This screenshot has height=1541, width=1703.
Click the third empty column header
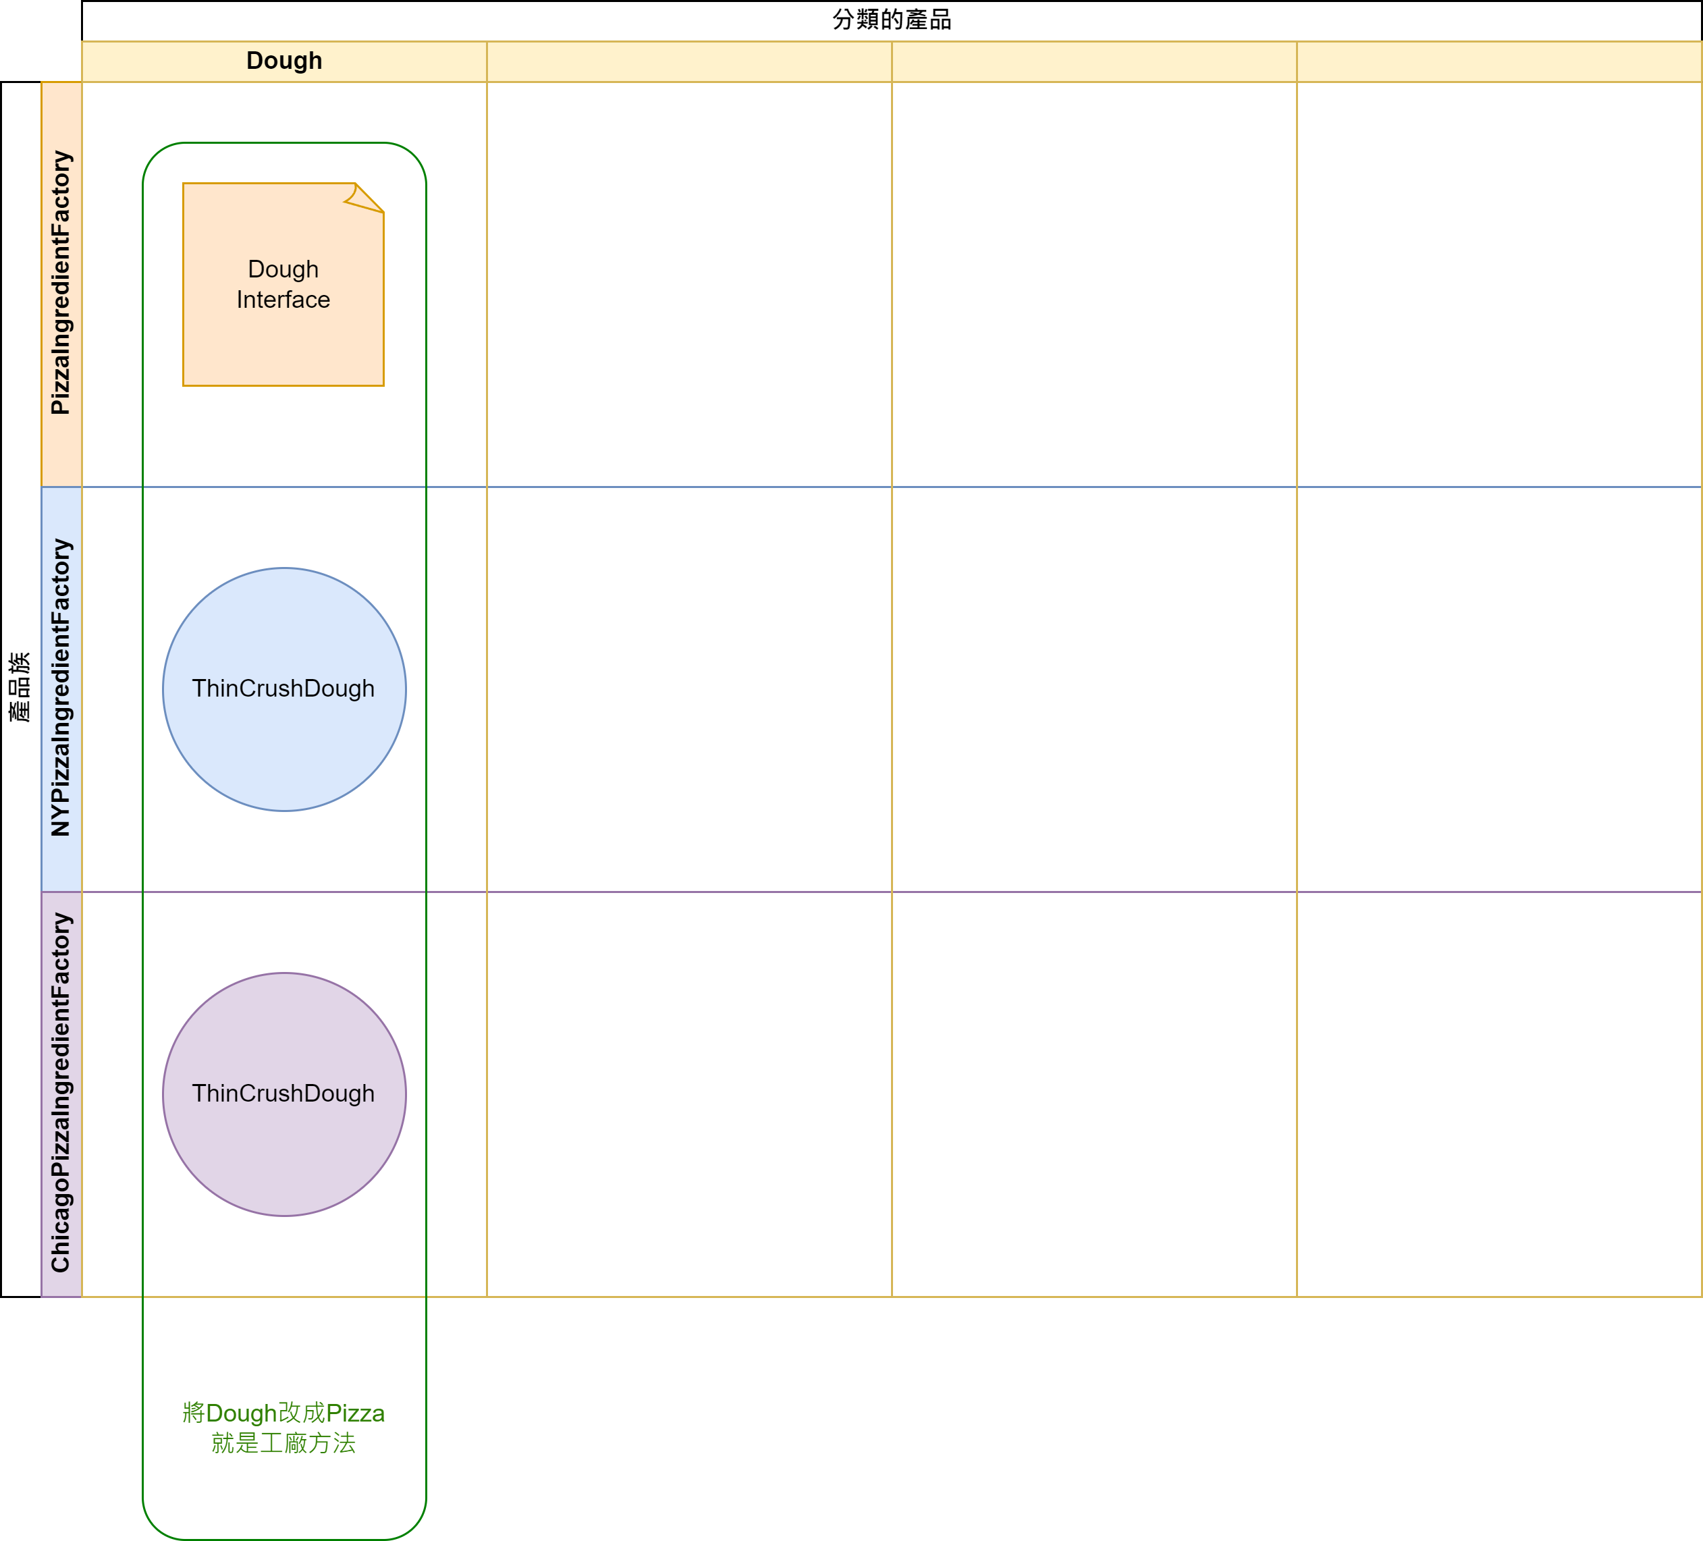(1094, 61)
